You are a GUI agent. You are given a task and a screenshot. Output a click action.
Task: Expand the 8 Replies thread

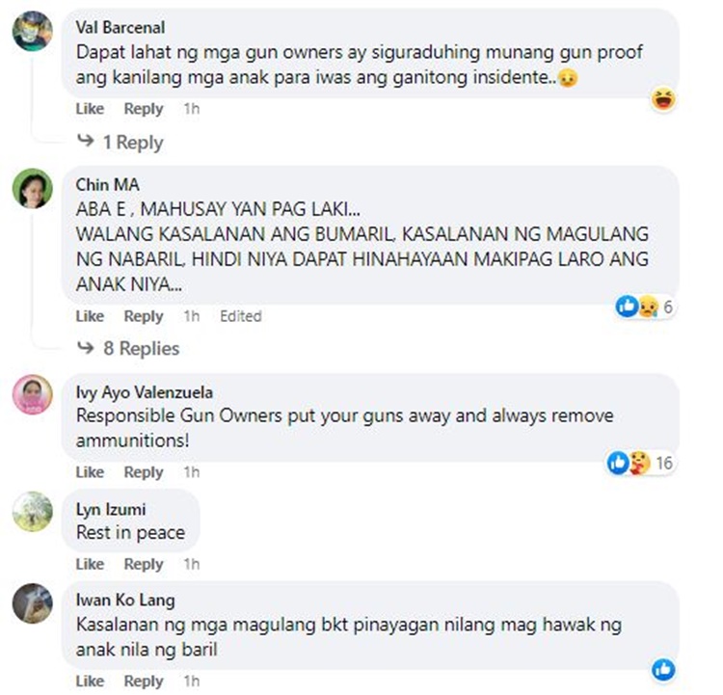pos(127,348)
